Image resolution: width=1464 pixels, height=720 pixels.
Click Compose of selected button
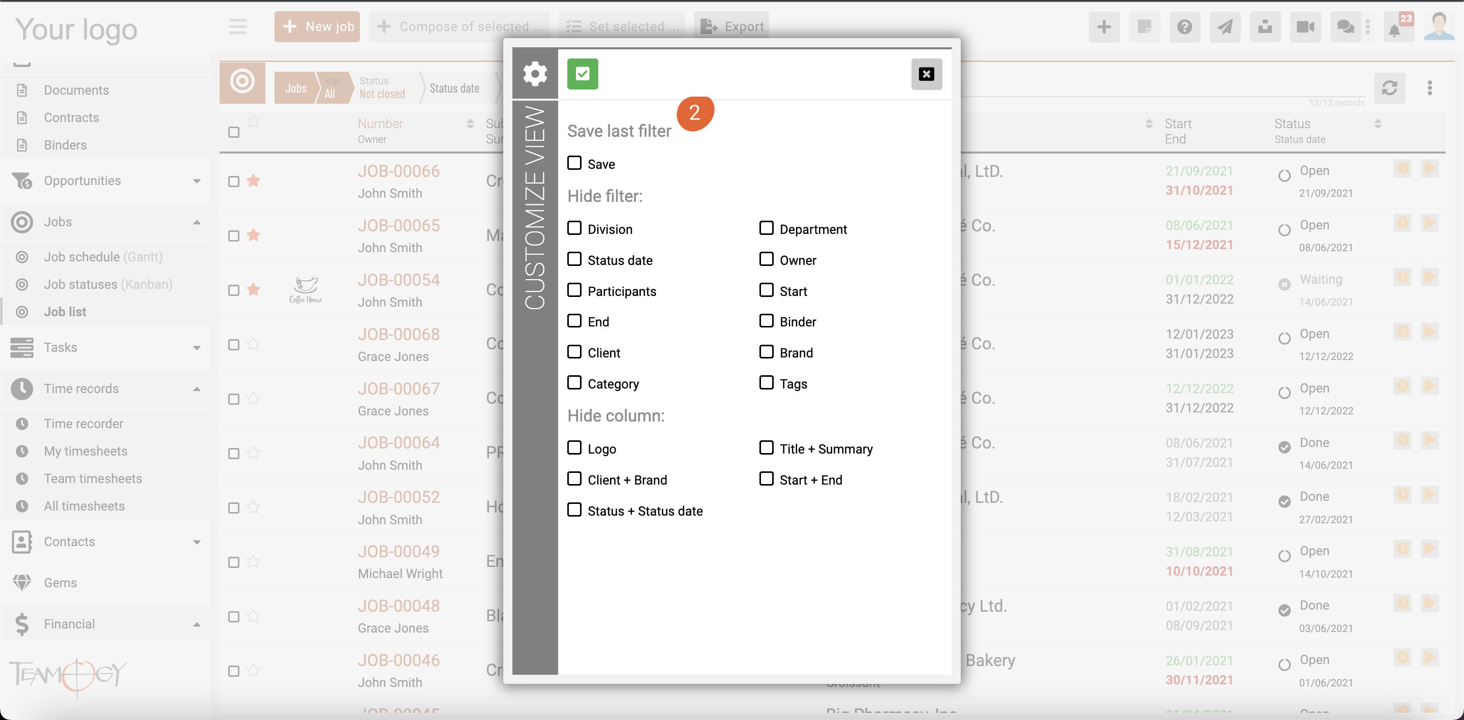tap(459, 27)
